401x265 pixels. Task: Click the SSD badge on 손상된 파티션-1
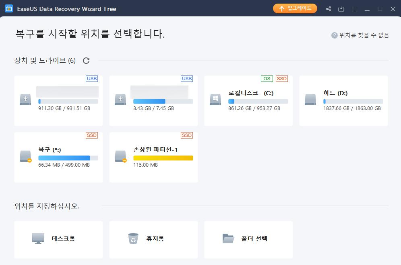[x=187, y=135]
